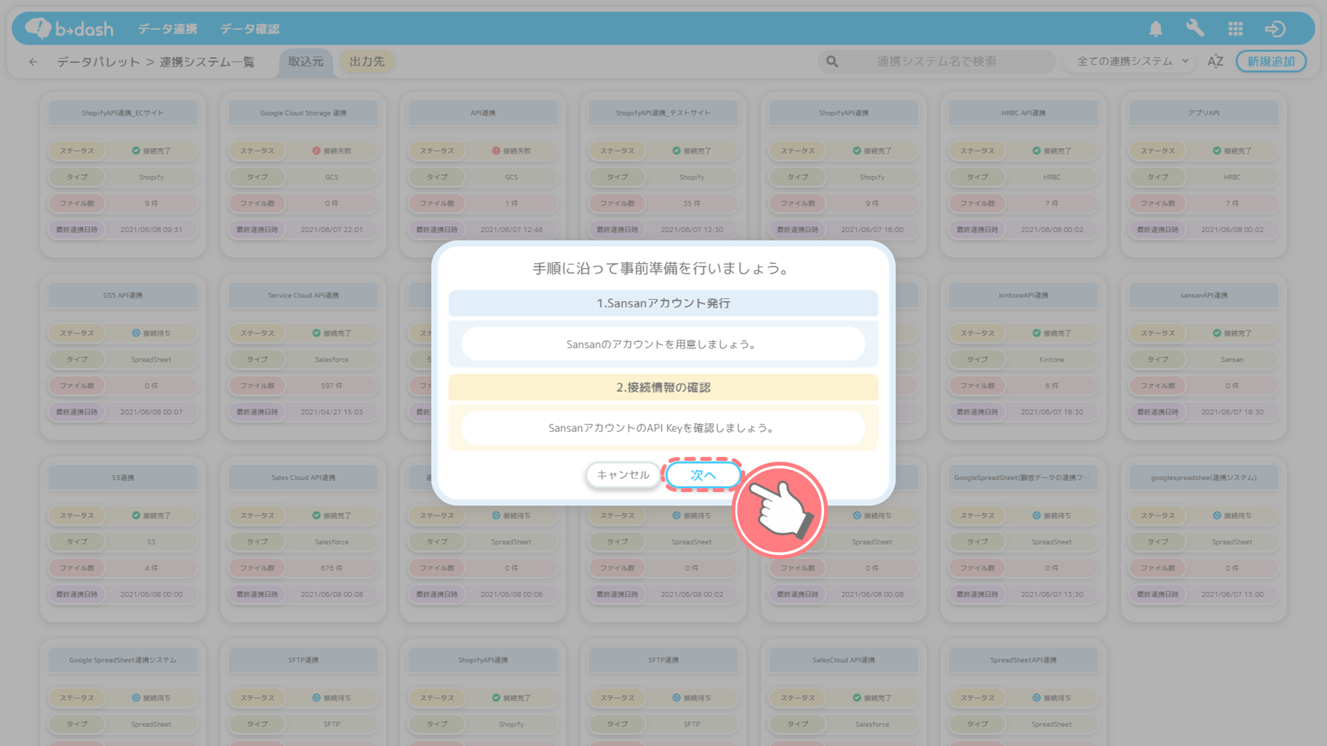Switch to the 出力先 tab
The image size is (1327, 746).
click(367, 62)
